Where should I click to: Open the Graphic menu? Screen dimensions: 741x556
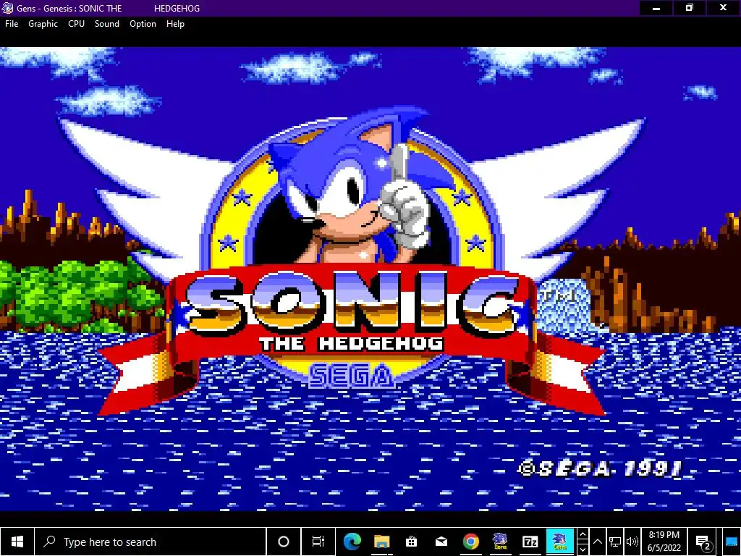click(x=43, y=24)
